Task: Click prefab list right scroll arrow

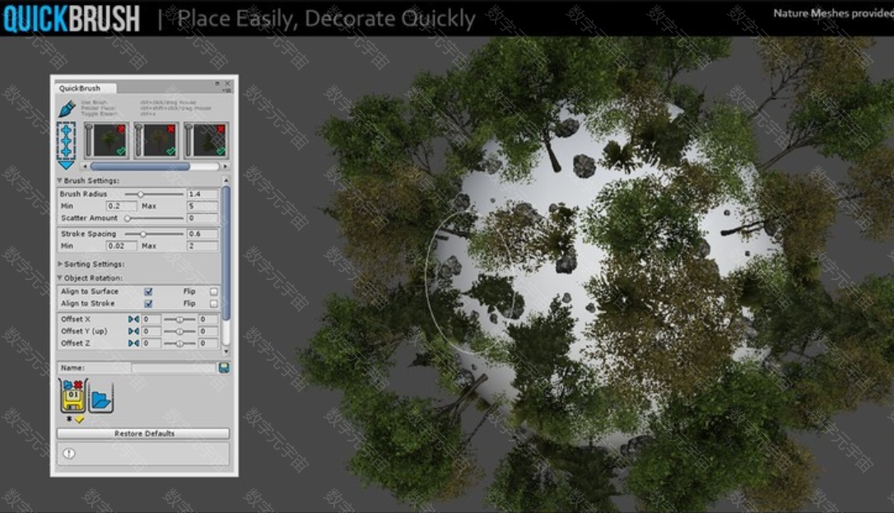Action: [226, 166]
